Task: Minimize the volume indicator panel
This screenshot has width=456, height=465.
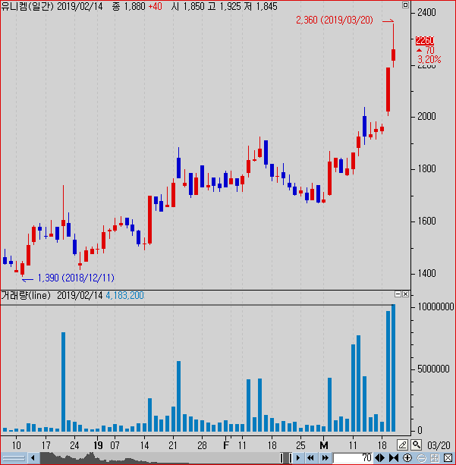Action: [x=398, y=294]
